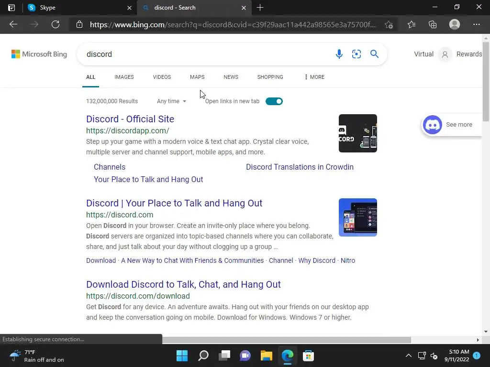Open the tab actions menu icon
490x367 pixels.
coord(11,8)
